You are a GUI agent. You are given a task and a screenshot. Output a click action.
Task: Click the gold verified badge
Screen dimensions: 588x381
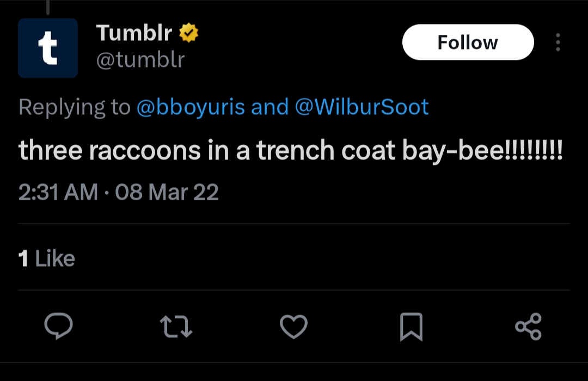click(x=189, y=34)
